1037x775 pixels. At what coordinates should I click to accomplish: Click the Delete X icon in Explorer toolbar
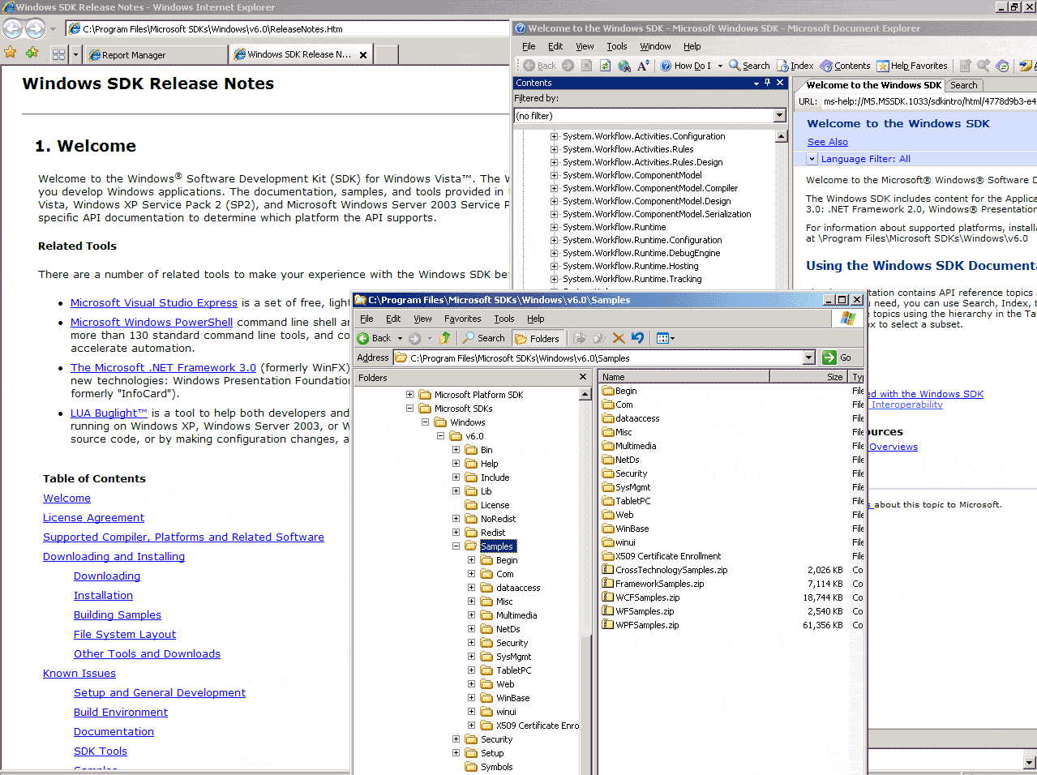pyautogui.click(x=619, y=338)
